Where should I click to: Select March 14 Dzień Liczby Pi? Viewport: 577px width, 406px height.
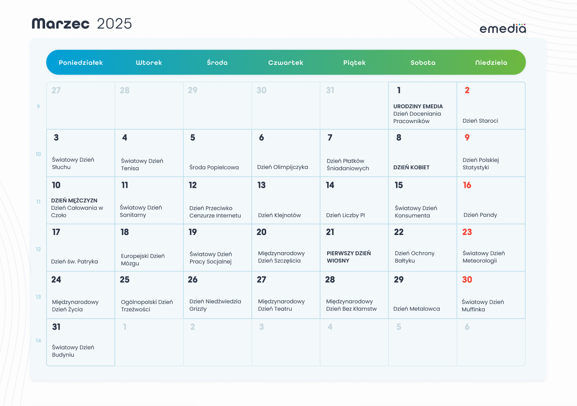(345, 215)
